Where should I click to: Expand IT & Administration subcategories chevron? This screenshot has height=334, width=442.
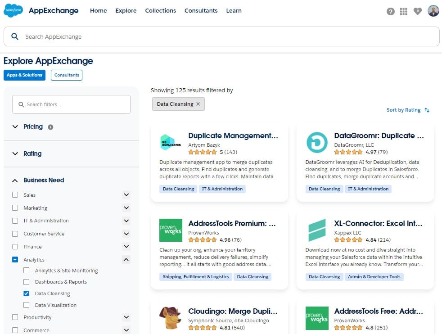click(126, 221)
